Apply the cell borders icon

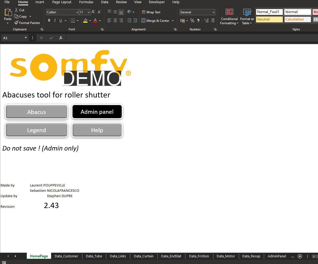[x=73, y=21]
